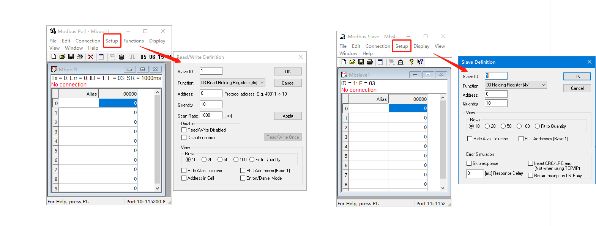Open the Setup menu in Modbus Poll
Viewport: 596px width, 226px height.
[112, 41]
